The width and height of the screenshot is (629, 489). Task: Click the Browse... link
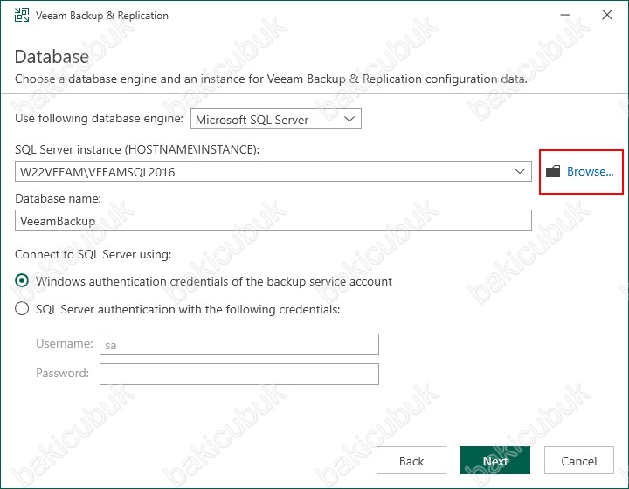[590, 171]
